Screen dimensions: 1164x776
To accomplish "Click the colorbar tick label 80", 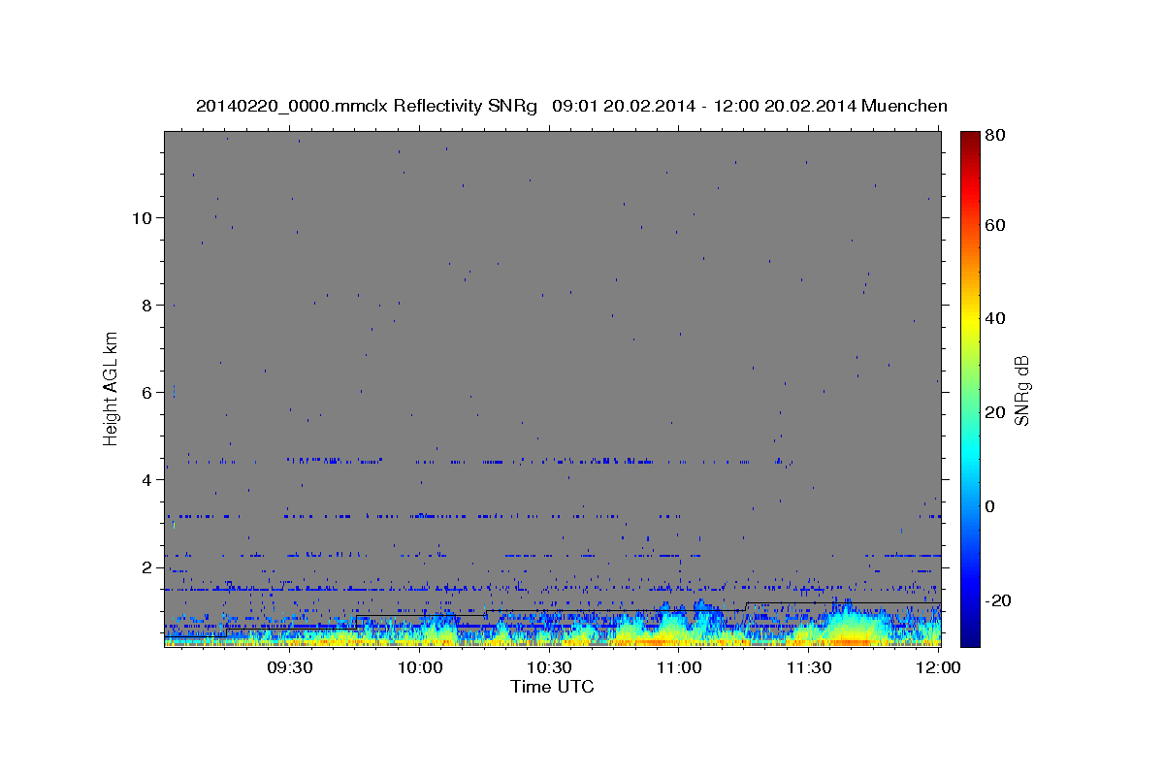I will tap(994, 136).
